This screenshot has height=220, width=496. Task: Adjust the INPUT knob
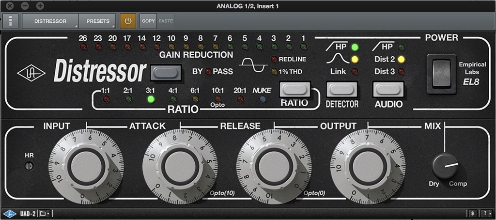(86, 166)
